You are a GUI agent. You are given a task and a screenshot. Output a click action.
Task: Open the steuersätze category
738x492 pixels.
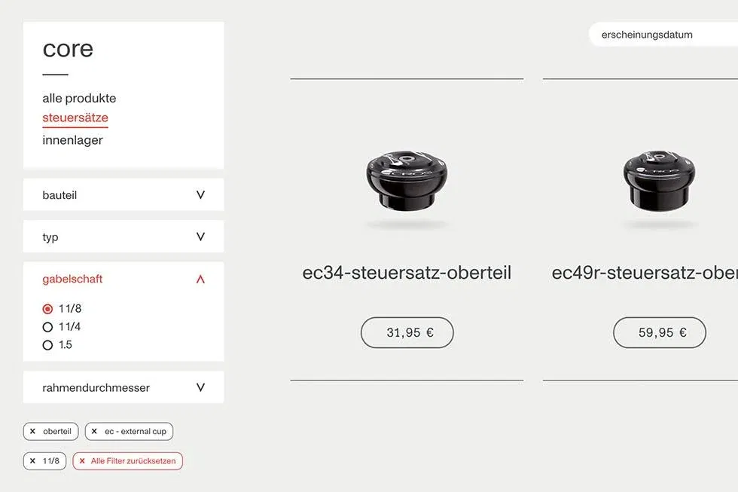coord(75,118)
